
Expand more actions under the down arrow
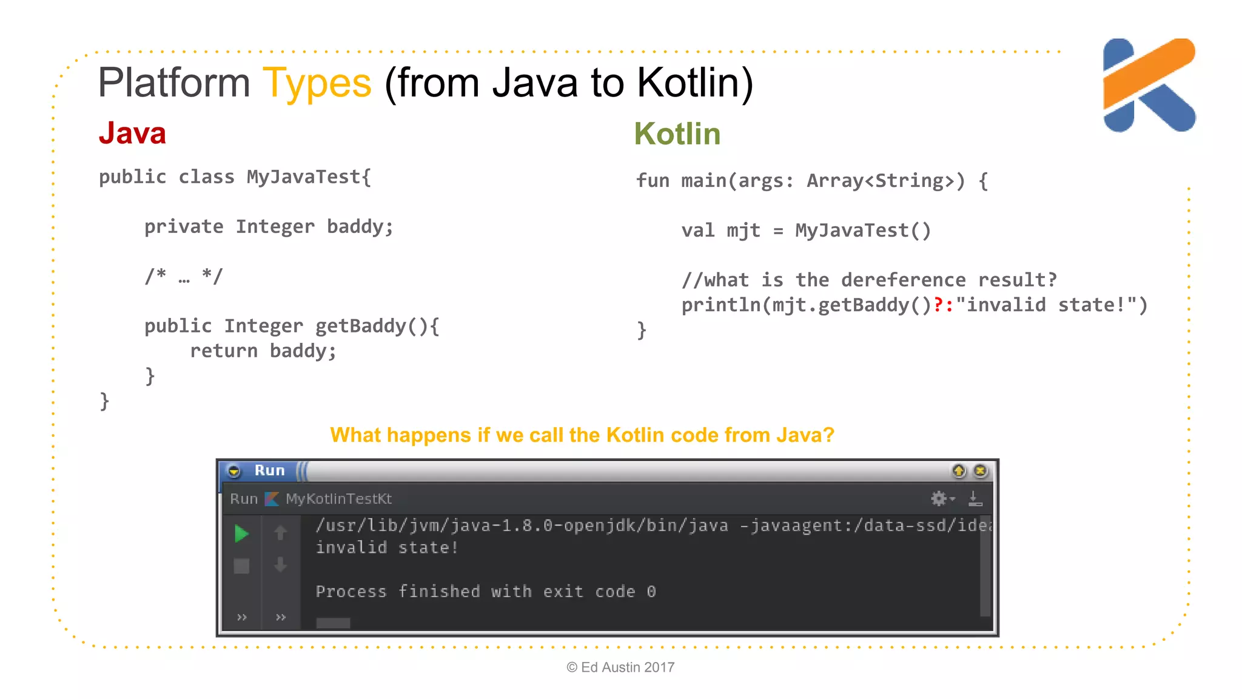point(281,617)
